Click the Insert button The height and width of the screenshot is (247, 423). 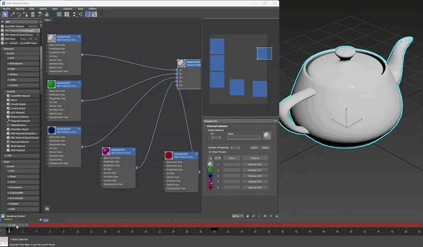click(x=254, y=148)
